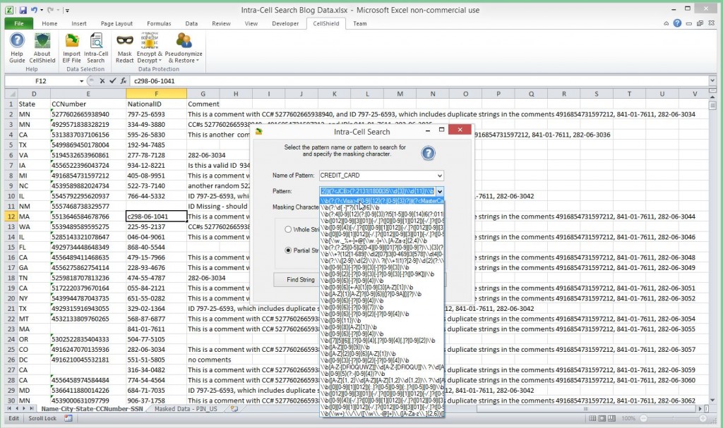Screen dimensions: 723x428
Task: Select the Whole String radio button
Action: [x=288, y=229]
